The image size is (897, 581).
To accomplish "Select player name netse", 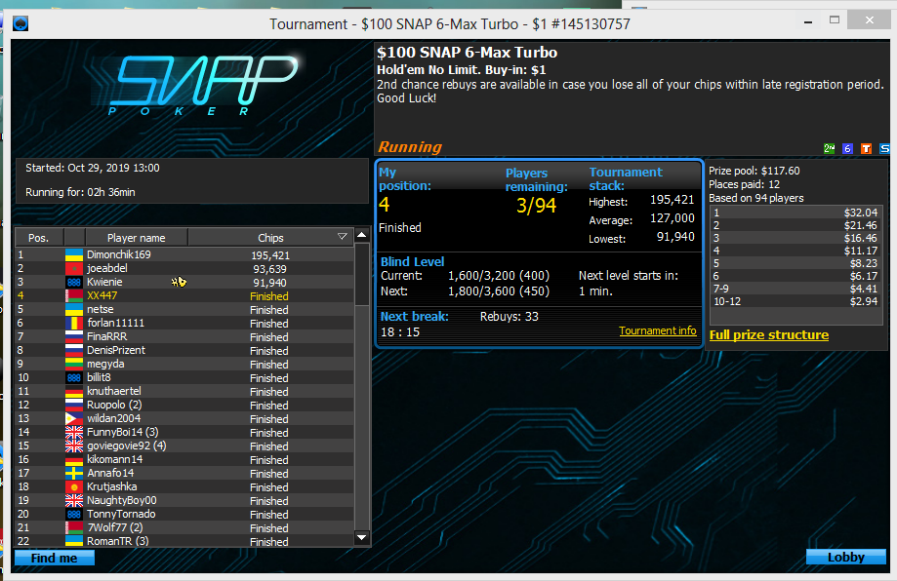I will (x=101, y=310).
